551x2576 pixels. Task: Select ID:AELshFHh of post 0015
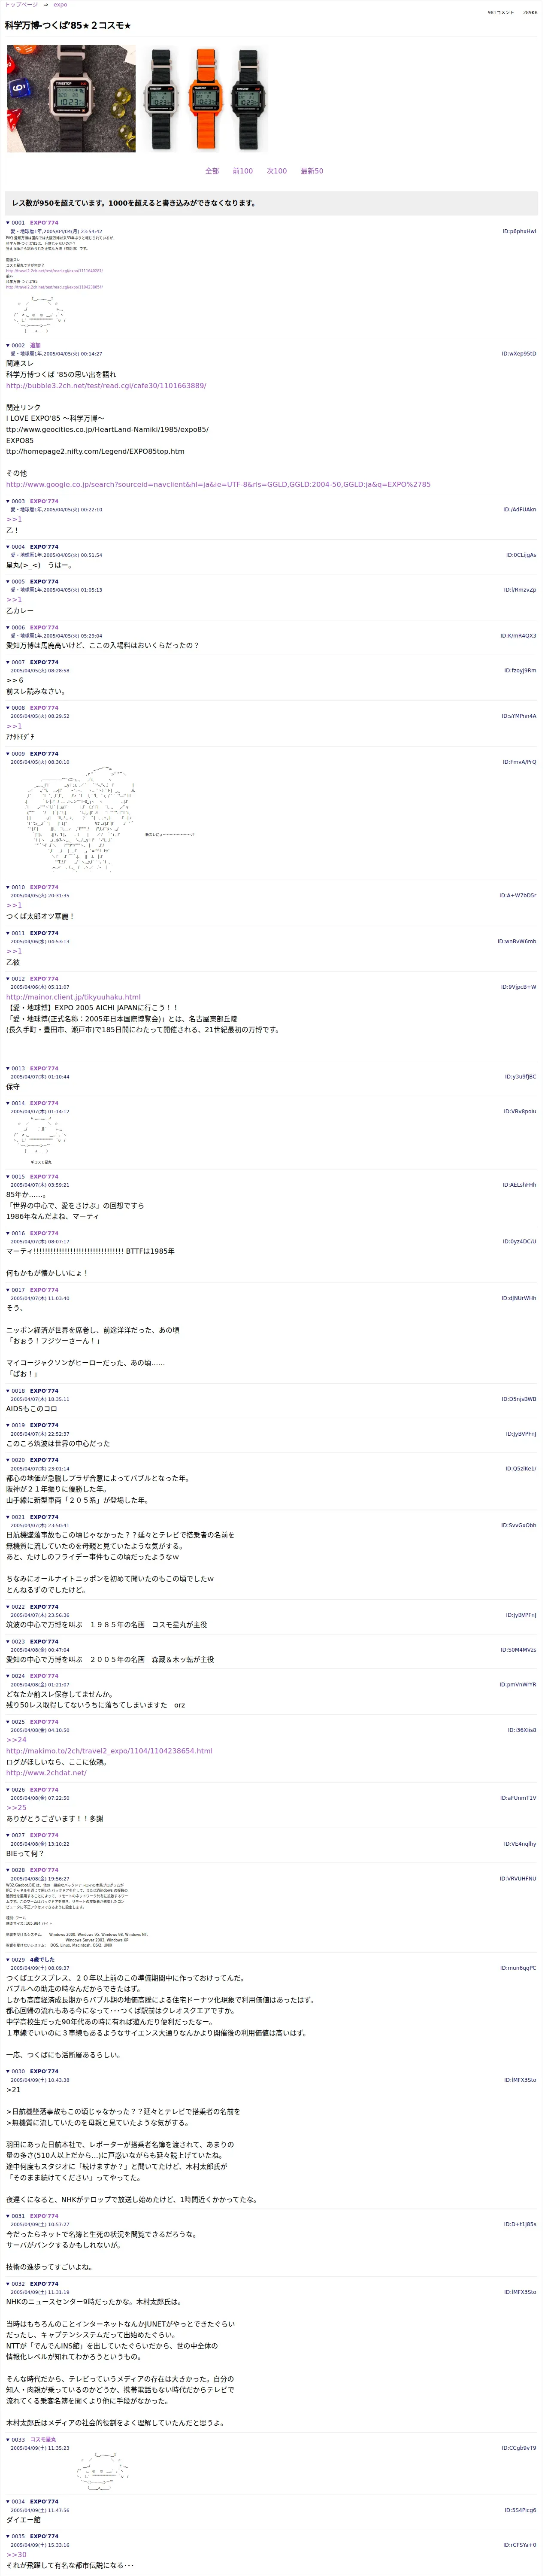coord(519,1185)
